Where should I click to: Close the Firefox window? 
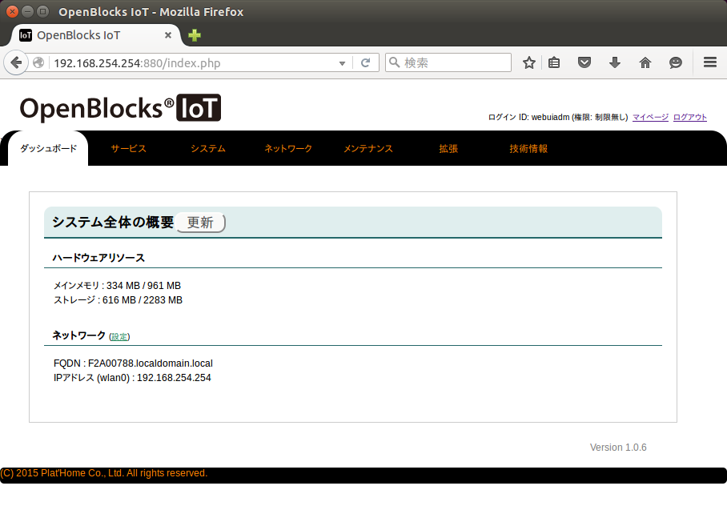(x=13, y=11)
